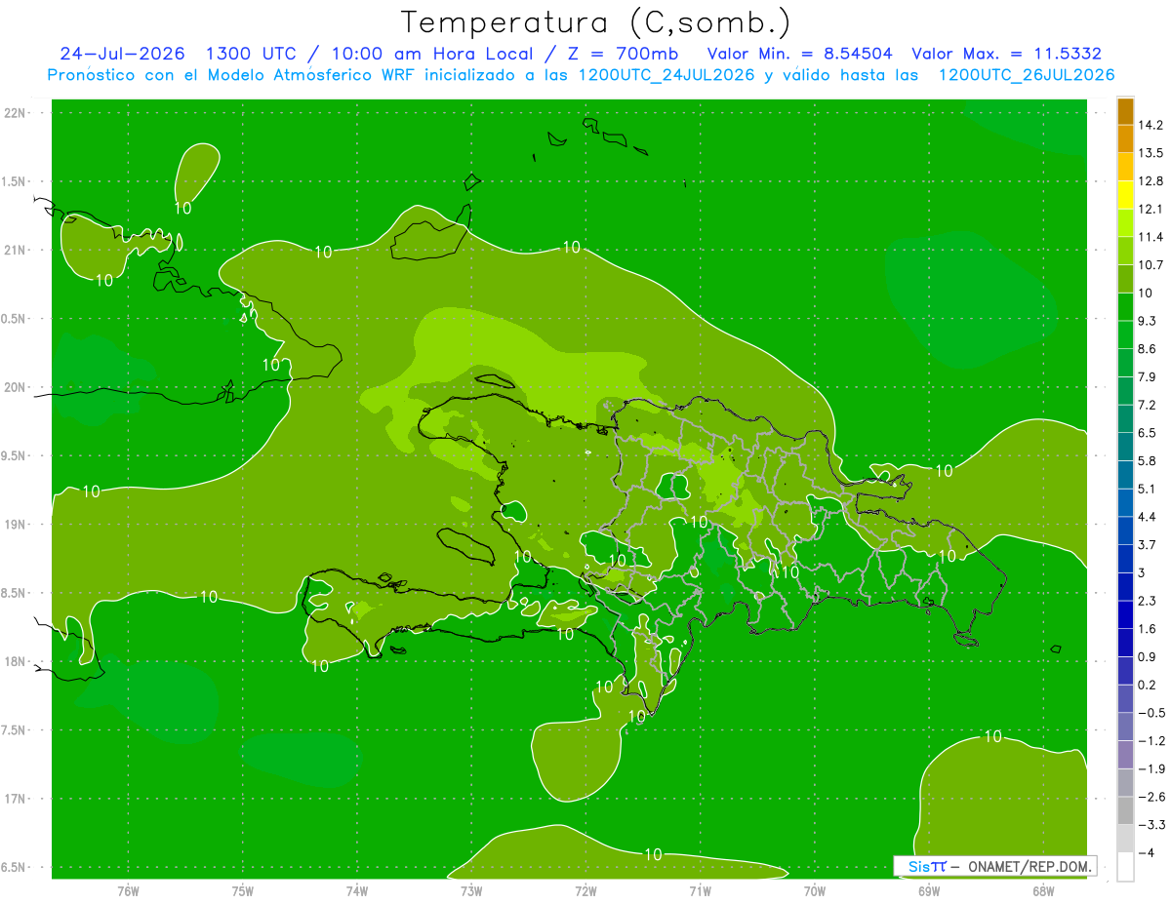Click the -1.9 value on the color scale

tap(1151, 768)
